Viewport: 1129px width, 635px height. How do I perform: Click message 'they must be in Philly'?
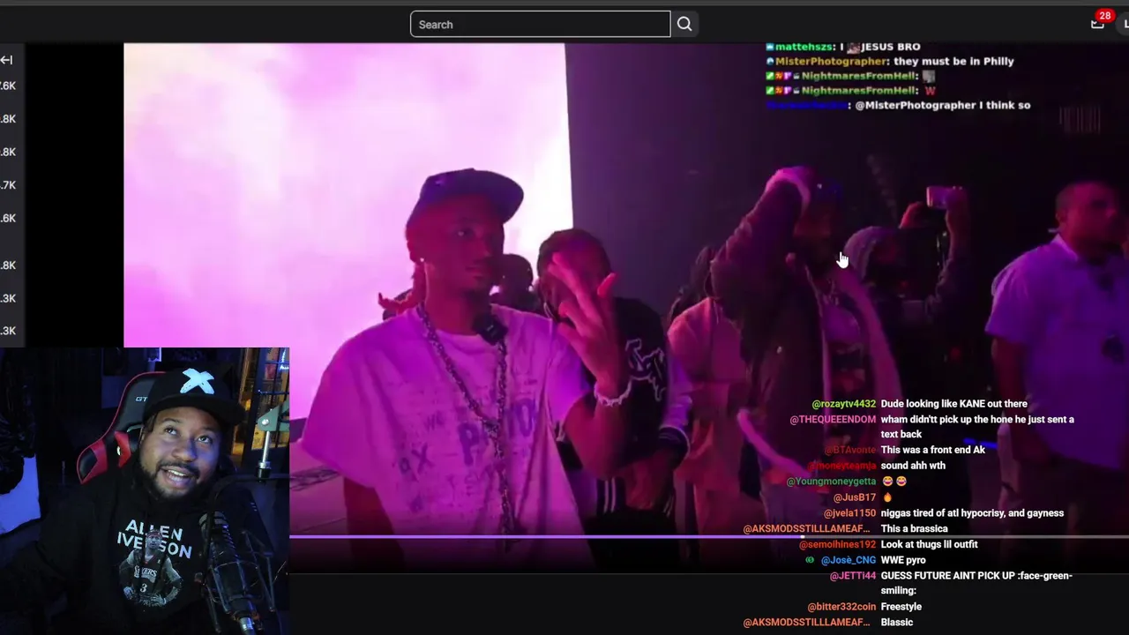(x=953, y=62)
